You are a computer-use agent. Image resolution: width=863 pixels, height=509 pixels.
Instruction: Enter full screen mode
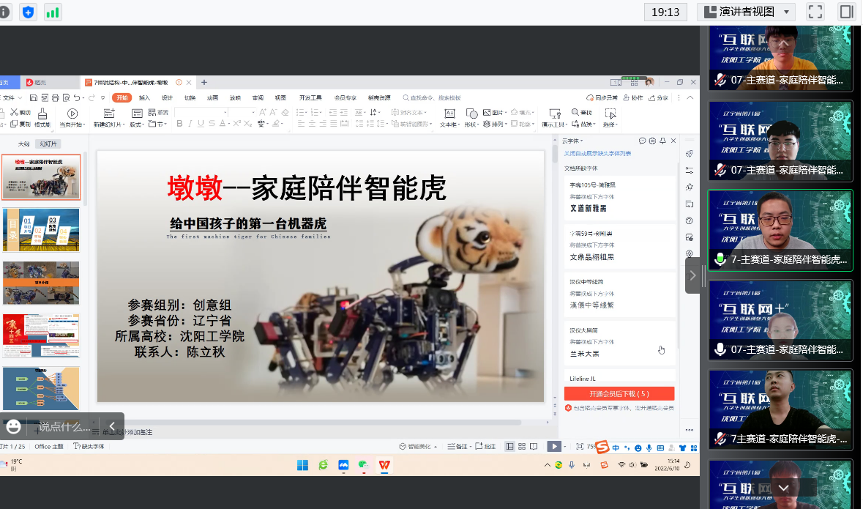(815, 12)
